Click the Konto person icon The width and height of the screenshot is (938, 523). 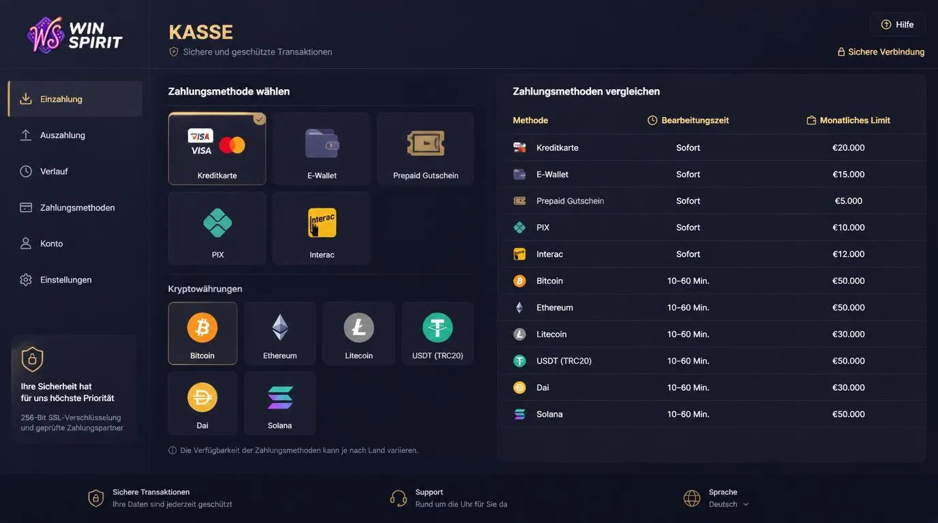click(26, 243)
